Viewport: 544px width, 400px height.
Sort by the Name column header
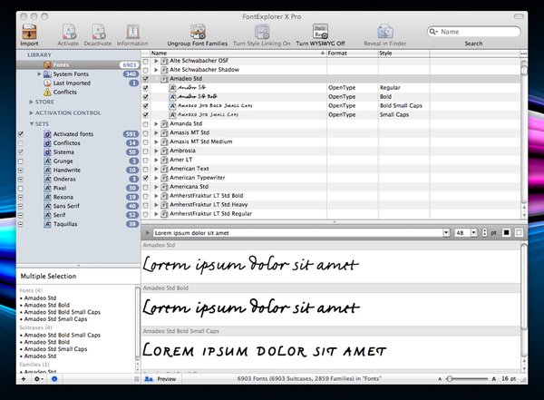[x=238, y=54]
